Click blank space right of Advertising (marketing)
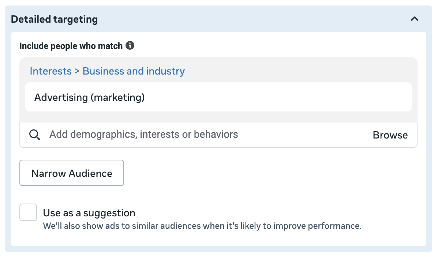 (278, 97)
